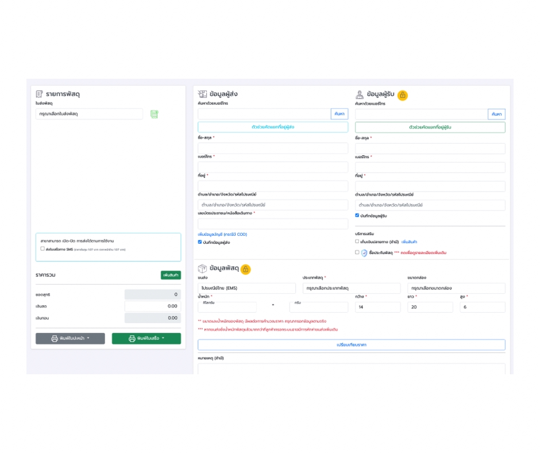The width and height of the screenshot is (540, 453).
Task: Click ค้นหา button in sender section
Action: (x=340, y=114)
